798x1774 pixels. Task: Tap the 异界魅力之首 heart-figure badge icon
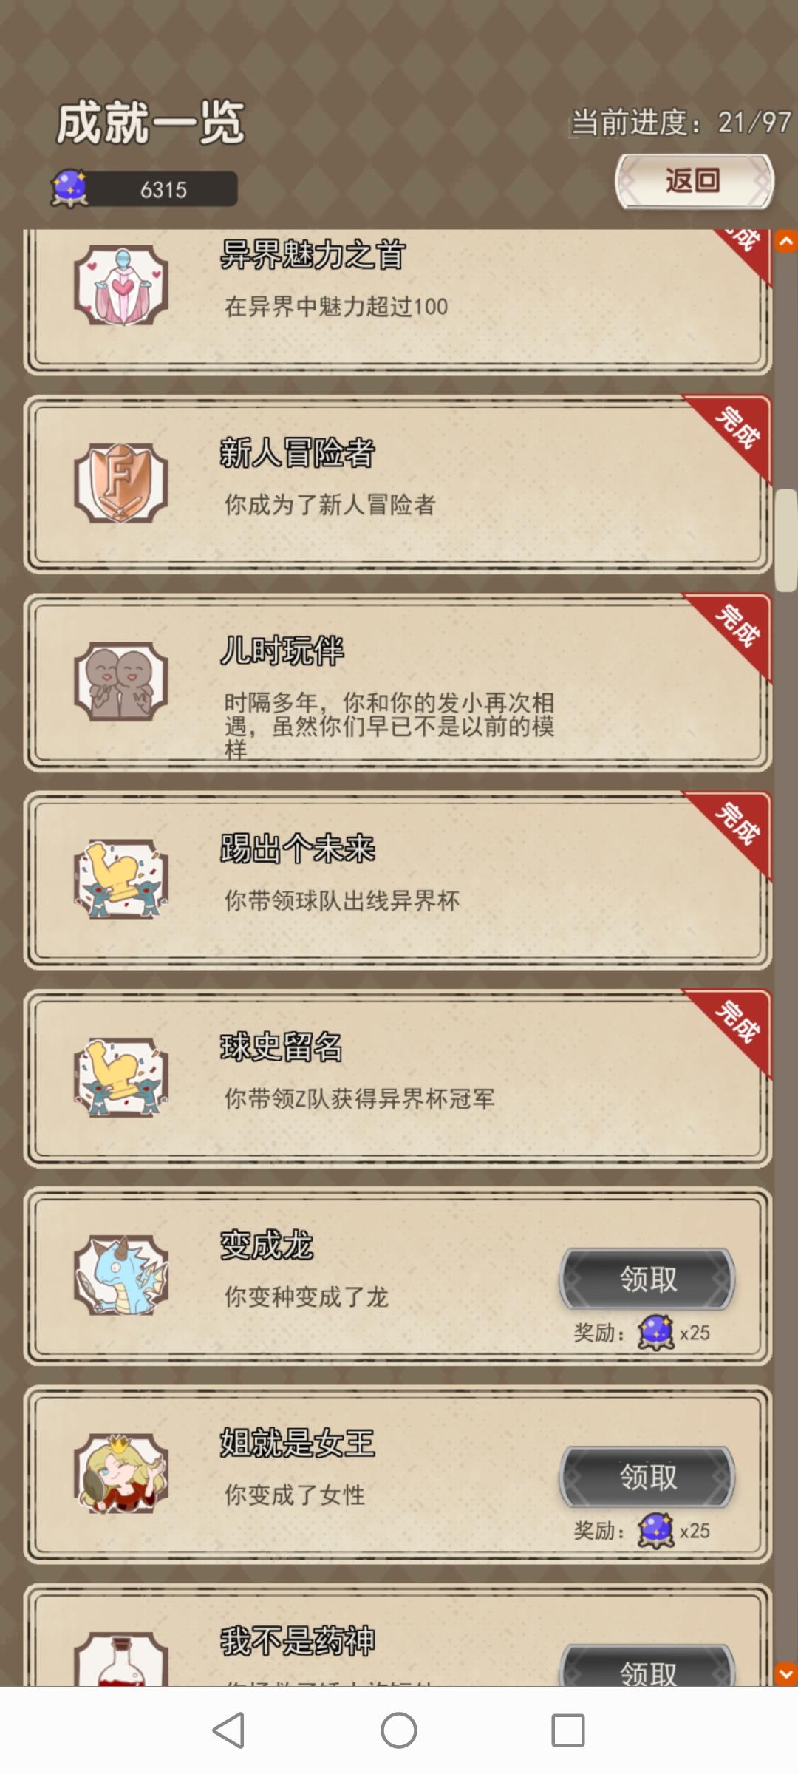tap(121, 285)
